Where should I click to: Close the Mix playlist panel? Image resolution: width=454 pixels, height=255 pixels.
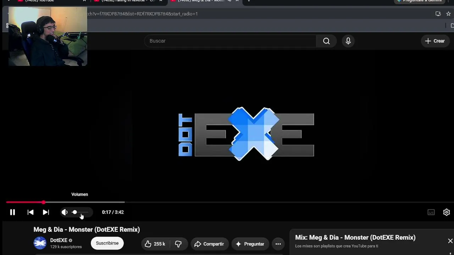[450, 241]
